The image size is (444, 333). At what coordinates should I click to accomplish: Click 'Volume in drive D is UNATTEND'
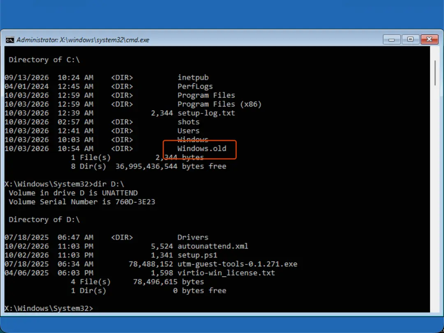click(73, 193)
